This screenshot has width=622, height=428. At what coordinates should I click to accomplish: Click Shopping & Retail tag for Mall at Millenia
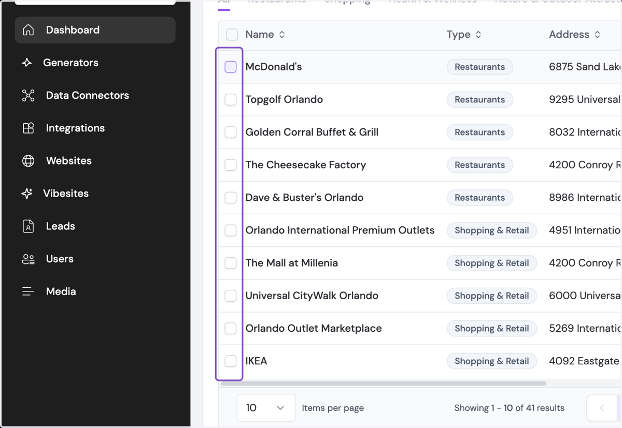point(492,263)
